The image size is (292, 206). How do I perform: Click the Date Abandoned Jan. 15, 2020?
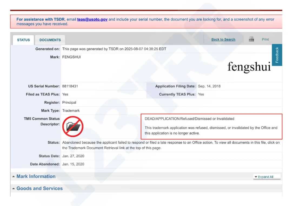(73, 164)
